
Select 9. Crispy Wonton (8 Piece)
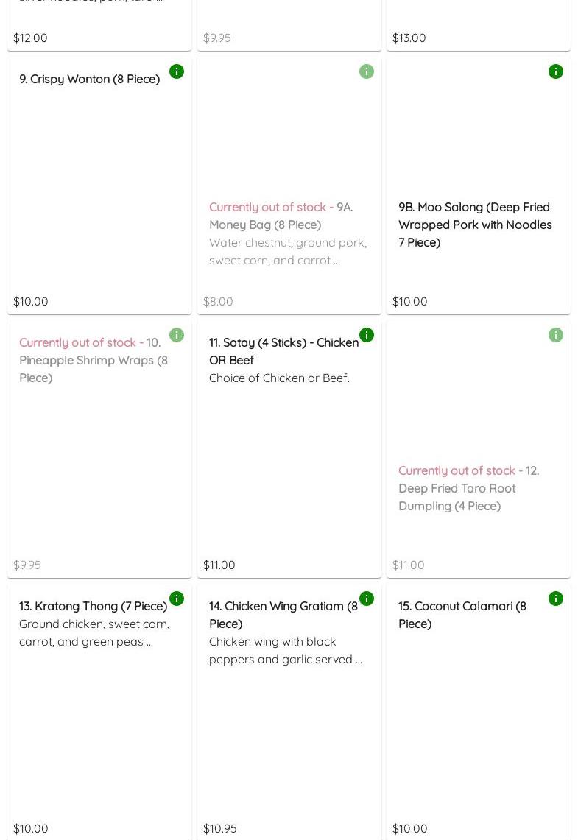pos(89,79)
